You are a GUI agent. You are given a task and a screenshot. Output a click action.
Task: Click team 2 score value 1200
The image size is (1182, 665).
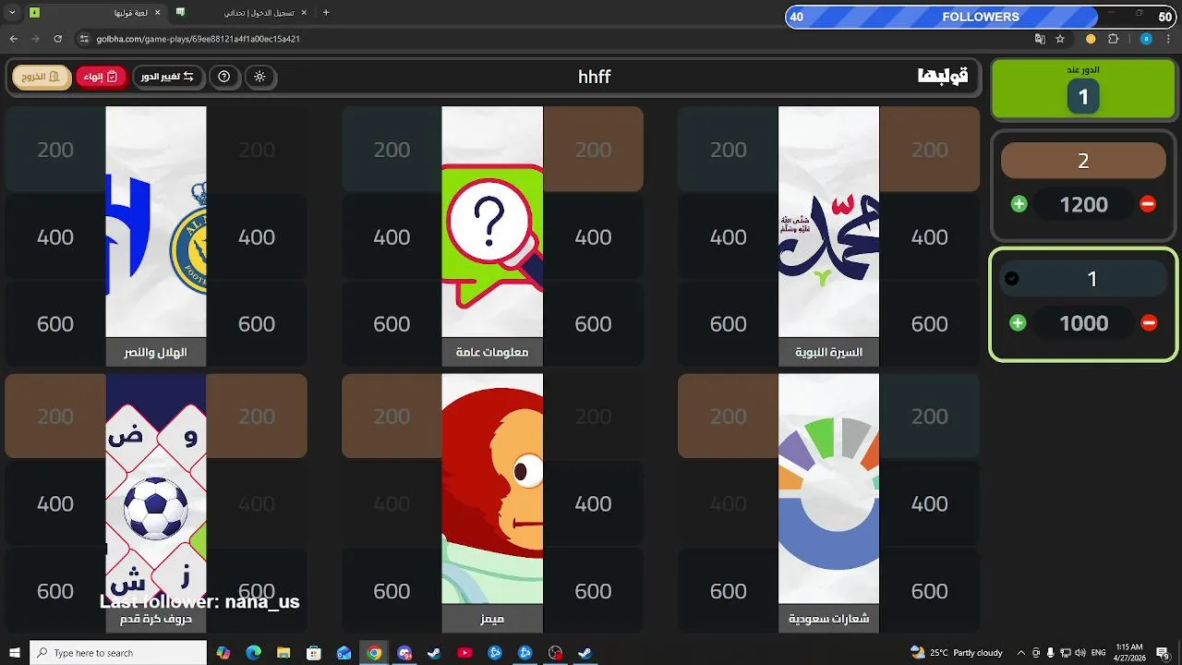(1083, 205)
